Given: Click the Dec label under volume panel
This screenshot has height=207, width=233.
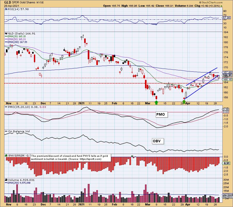Looking at the screenshot, I should tap(43, 204).
